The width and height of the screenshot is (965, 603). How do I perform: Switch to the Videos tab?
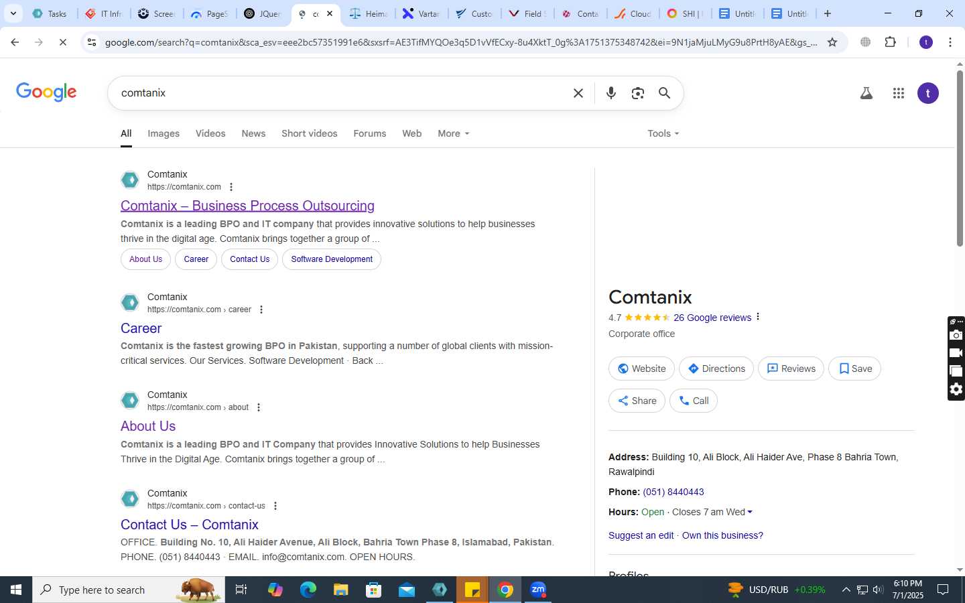[210, 133]
